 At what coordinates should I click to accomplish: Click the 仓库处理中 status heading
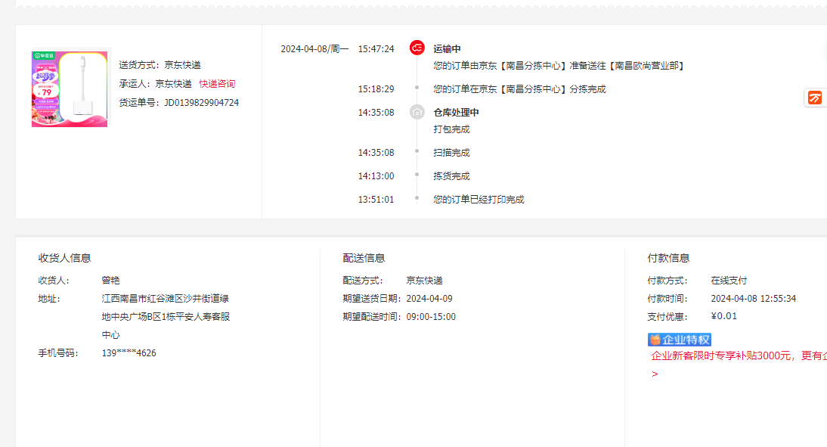457,113
